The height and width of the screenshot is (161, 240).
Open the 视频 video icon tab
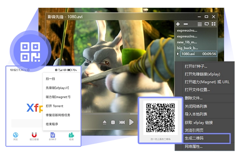click(71, 135)
